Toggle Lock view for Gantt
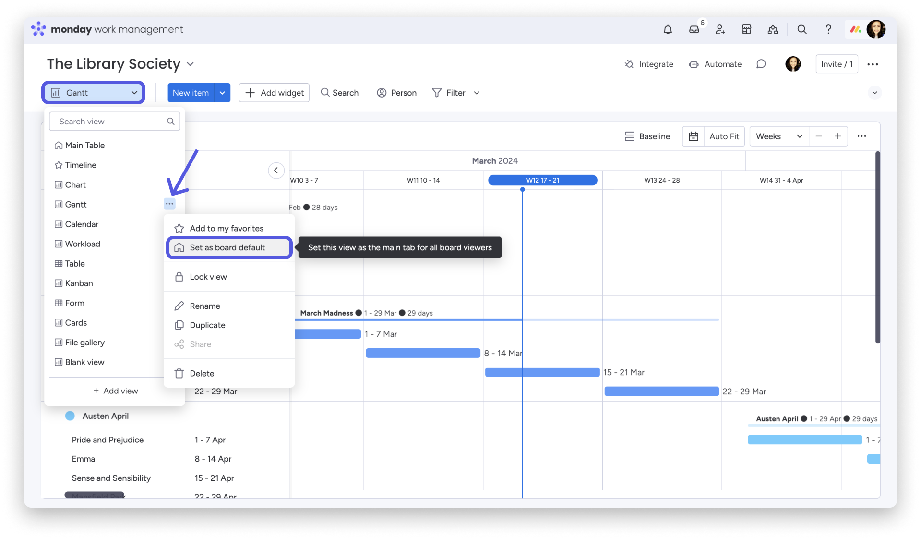The image size is (921, 539). [208, 277]
